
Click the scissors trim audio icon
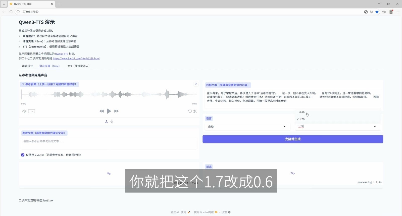[195, 111]
